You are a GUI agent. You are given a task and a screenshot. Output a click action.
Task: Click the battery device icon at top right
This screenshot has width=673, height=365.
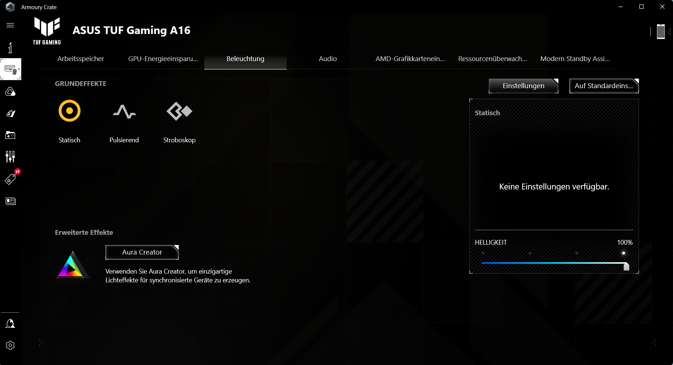[x=661, y=31]
